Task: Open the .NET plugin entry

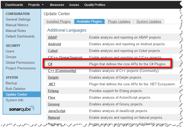Action: click(52, 84)
